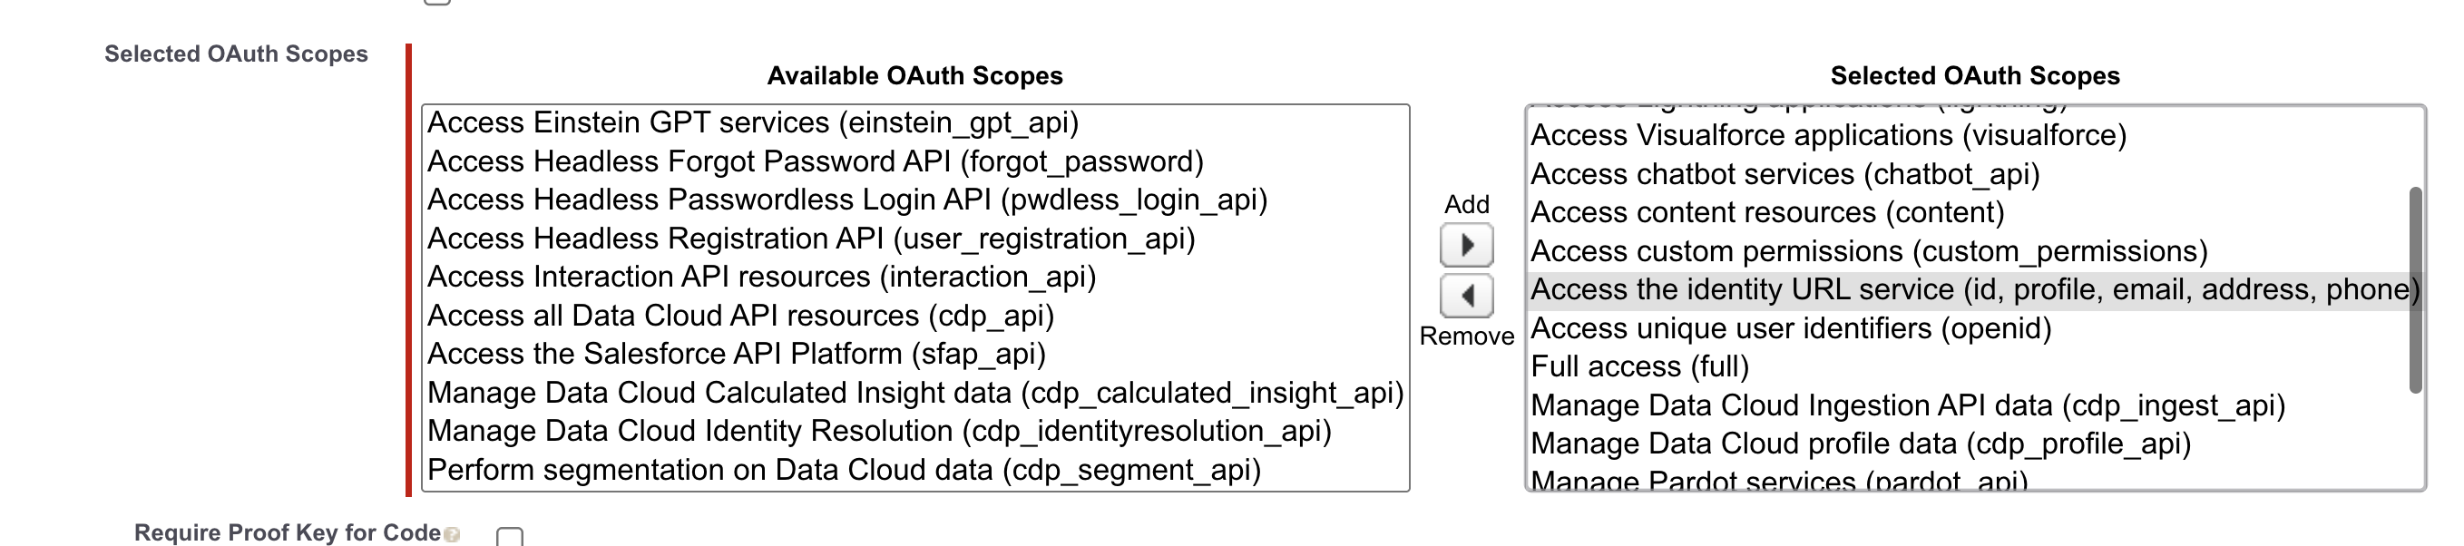The image size is (2464, 546).
Task: Open Require Proof Key help icon
Action: (453, 534)
